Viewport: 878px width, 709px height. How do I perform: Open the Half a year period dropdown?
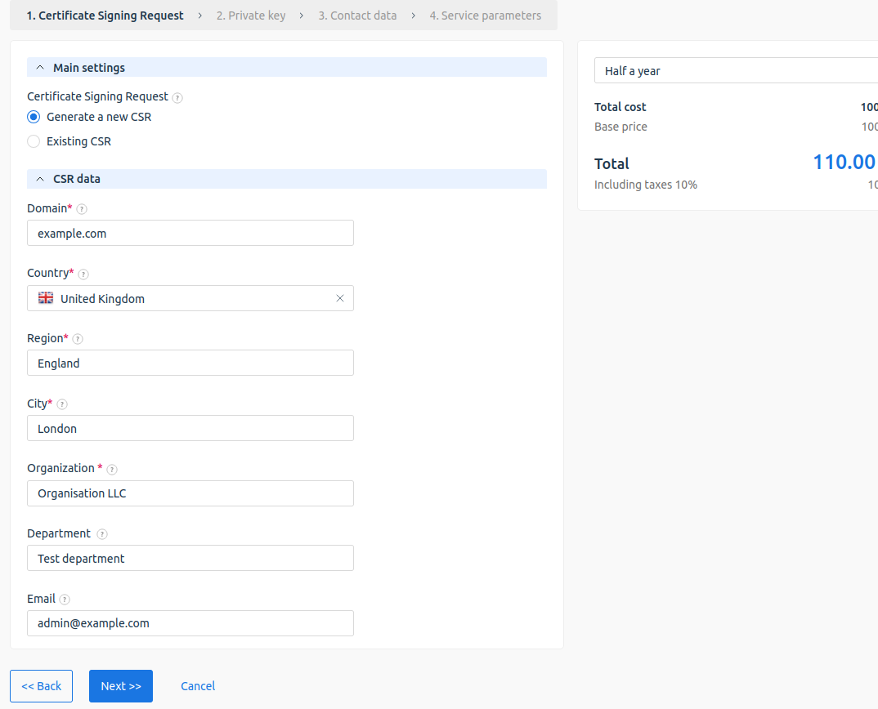[x=736, y=71]
